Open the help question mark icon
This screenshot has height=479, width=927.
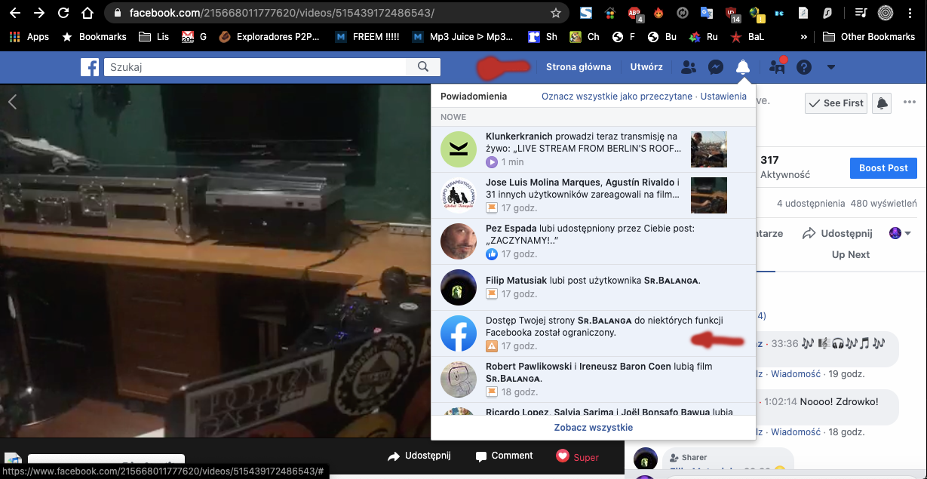tap(804, 67)
